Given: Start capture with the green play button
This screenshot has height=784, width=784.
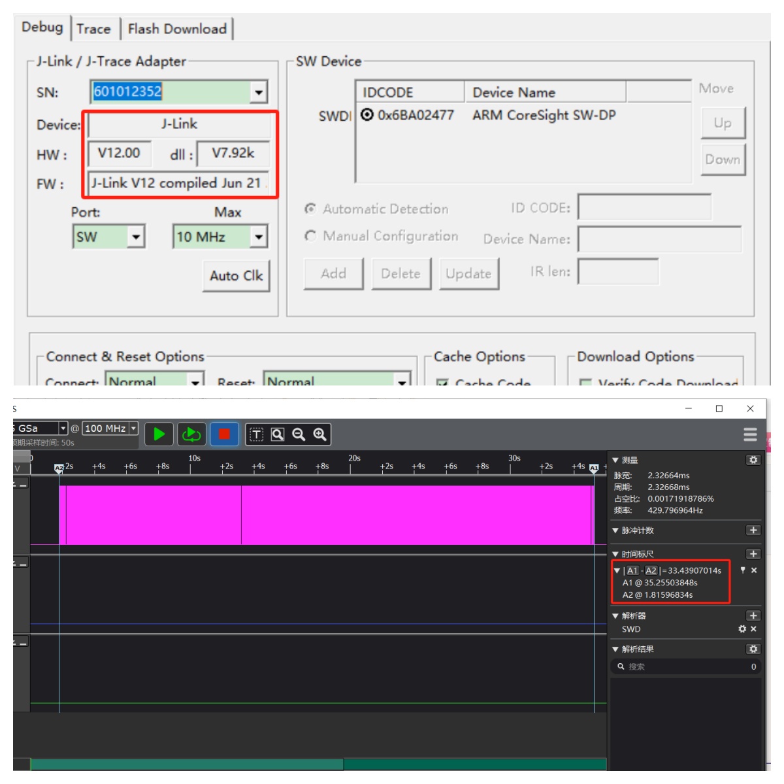Looking at the screenshot, I should (x=159, y=434).
